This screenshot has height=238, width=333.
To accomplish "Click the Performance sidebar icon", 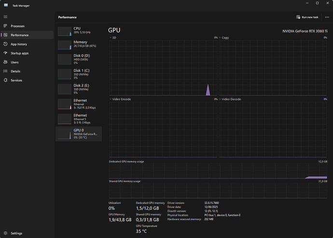I will (x=5, y=35).
